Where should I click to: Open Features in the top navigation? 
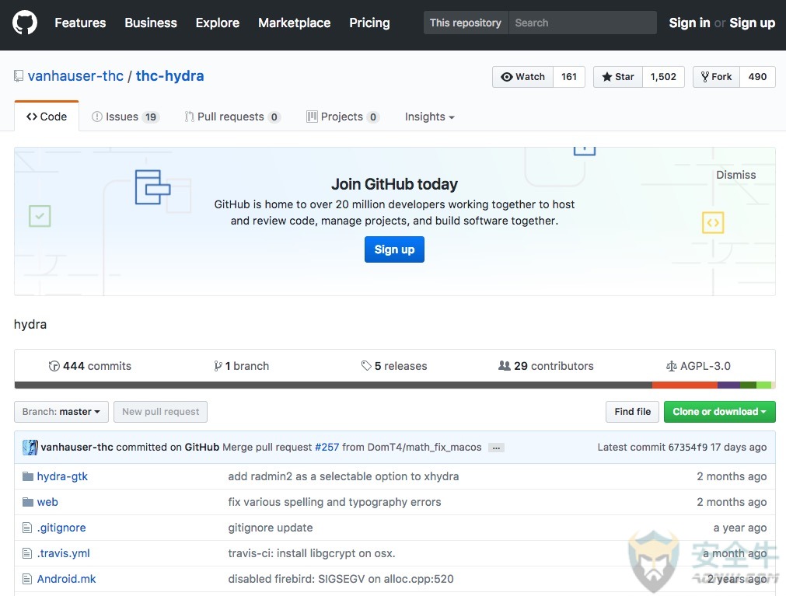pos(80,23)
